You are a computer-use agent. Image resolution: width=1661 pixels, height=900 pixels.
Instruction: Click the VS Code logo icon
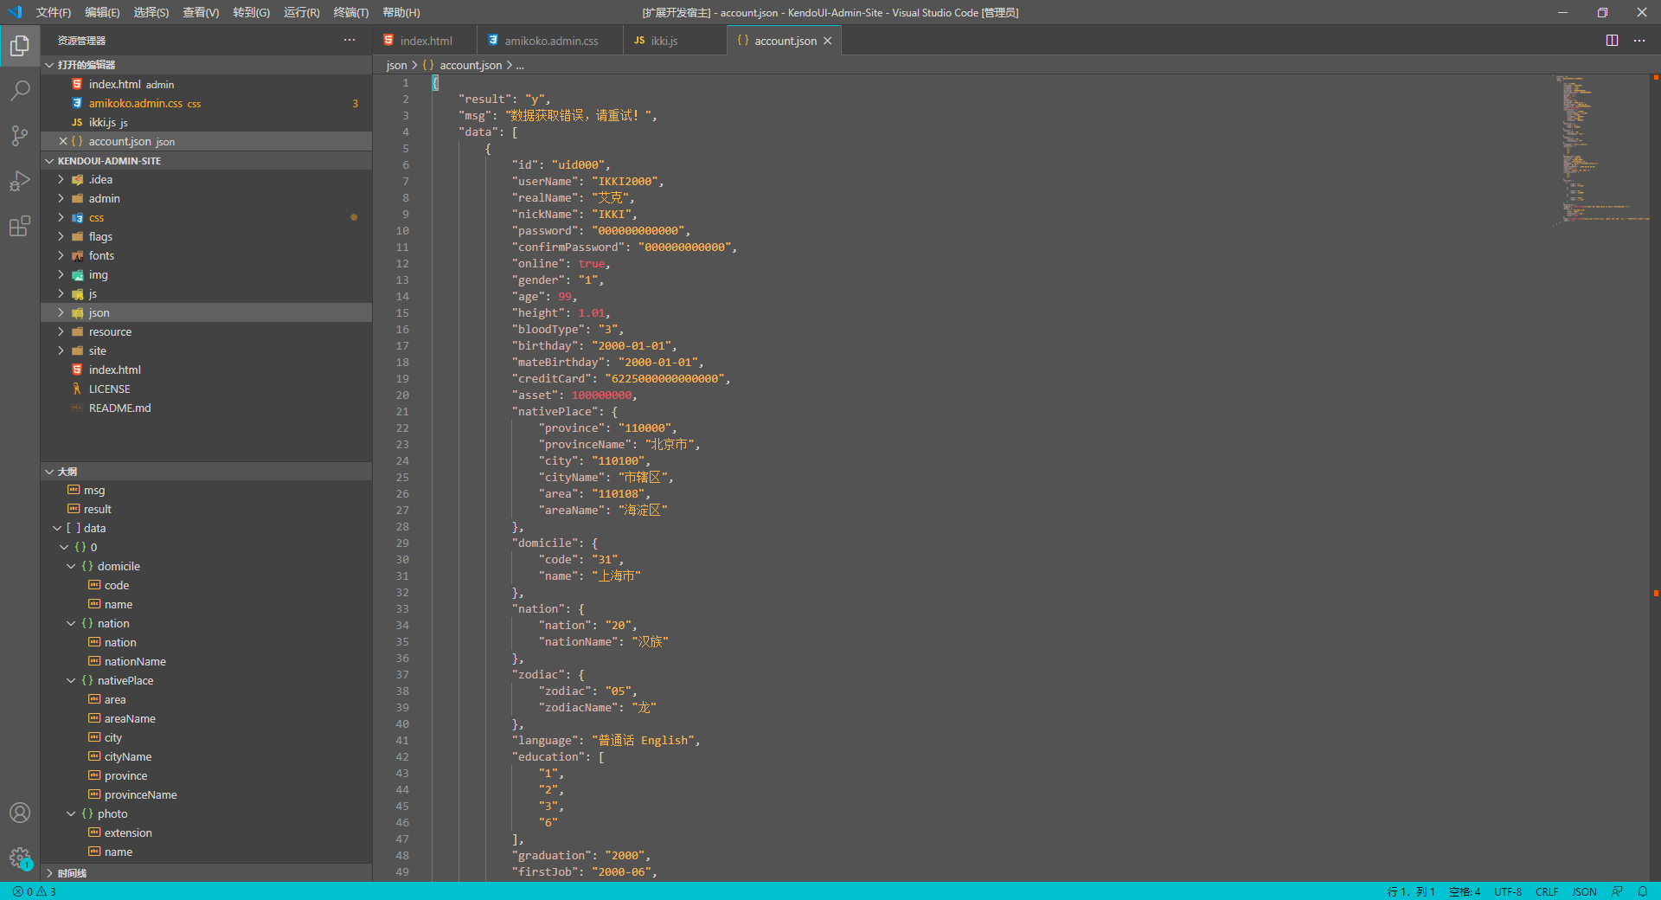[15, 12]
